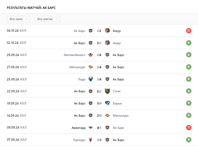Click the Sochi team logo
The width and height of the screenshot is (198, 146).
coord(107,91)
